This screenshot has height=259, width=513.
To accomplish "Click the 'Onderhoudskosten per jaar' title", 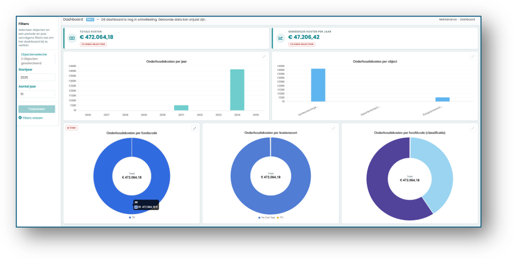I will [x=166, y=61].
